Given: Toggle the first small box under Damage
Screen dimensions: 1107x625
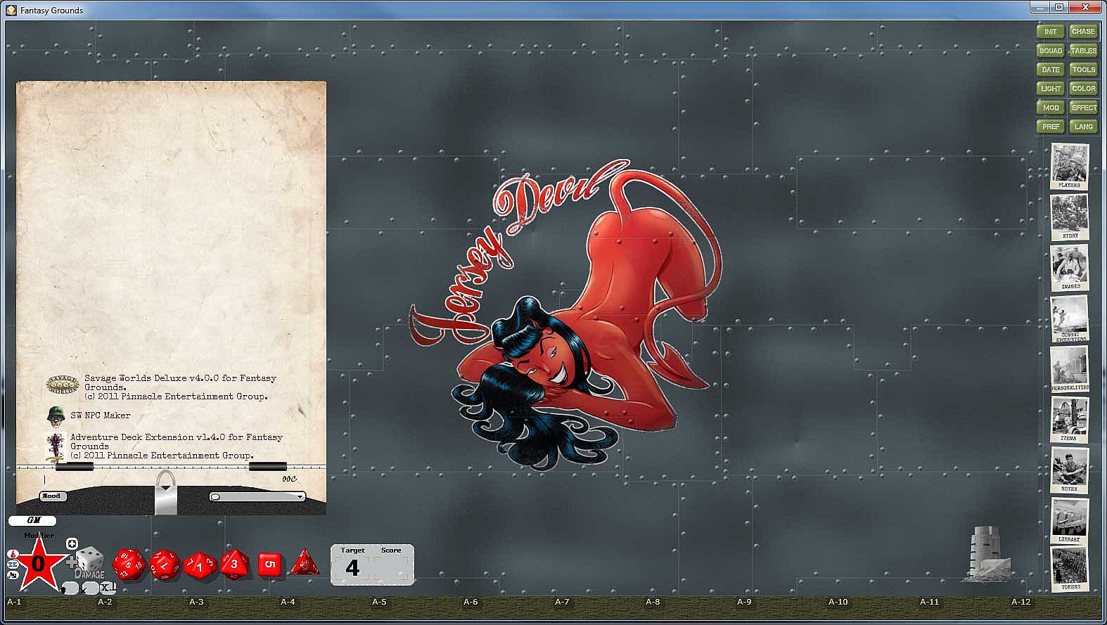Looking at the screenshot, I should (70, 588).
